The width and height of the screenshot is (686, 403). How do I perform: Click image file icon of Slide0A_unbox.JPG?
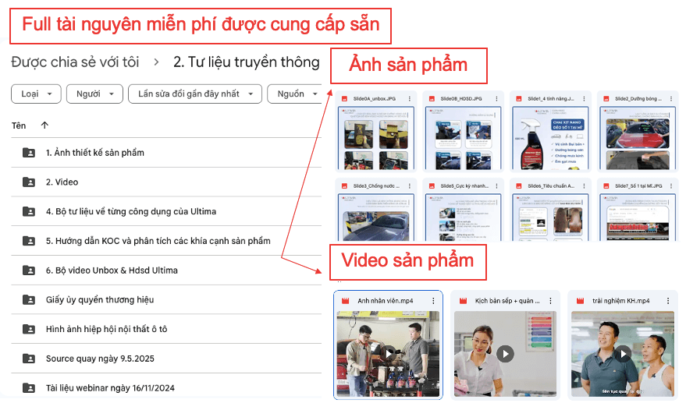coord(345,99)
